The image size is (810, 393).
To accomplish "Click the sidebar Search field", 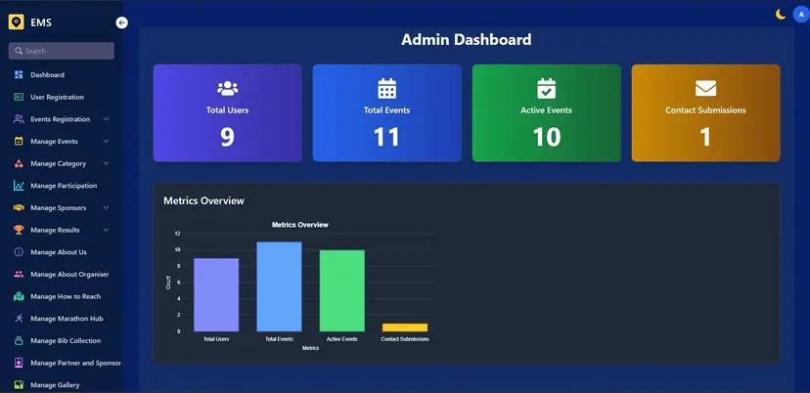I will 62,51.
